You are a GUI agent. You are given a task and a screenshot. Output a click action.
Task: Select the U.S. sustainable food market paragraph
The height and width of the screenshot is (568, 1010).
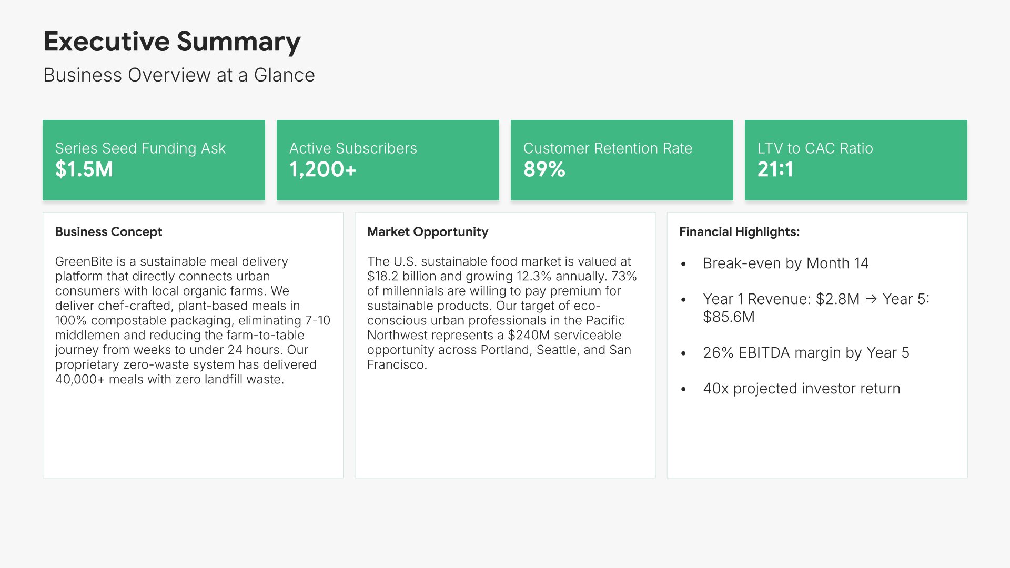(x=502, y=313)
